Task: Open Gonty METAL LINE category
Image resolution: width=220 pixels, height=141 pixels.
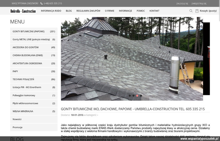Action: click(34, 39)
